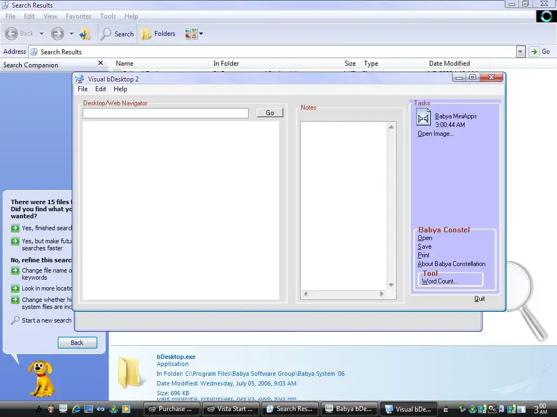Screen dimensions: 557x417
Task: Open Help menu in Visual bDesktop 2
Action: point(120,89)
